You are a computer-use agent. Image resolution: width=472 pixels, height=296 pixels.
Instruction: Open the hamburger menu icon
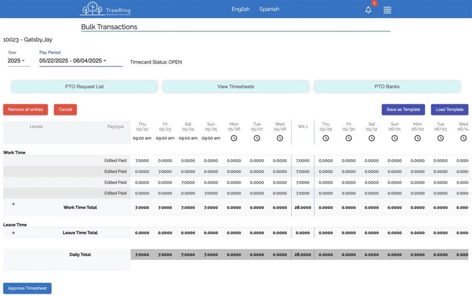coord(387,10)
